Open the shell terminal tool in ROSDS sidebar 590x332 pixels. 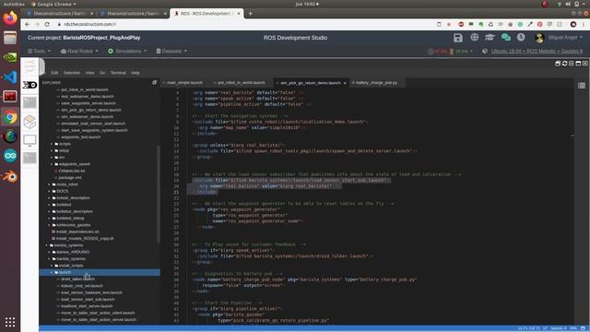[x=29, y=102]
